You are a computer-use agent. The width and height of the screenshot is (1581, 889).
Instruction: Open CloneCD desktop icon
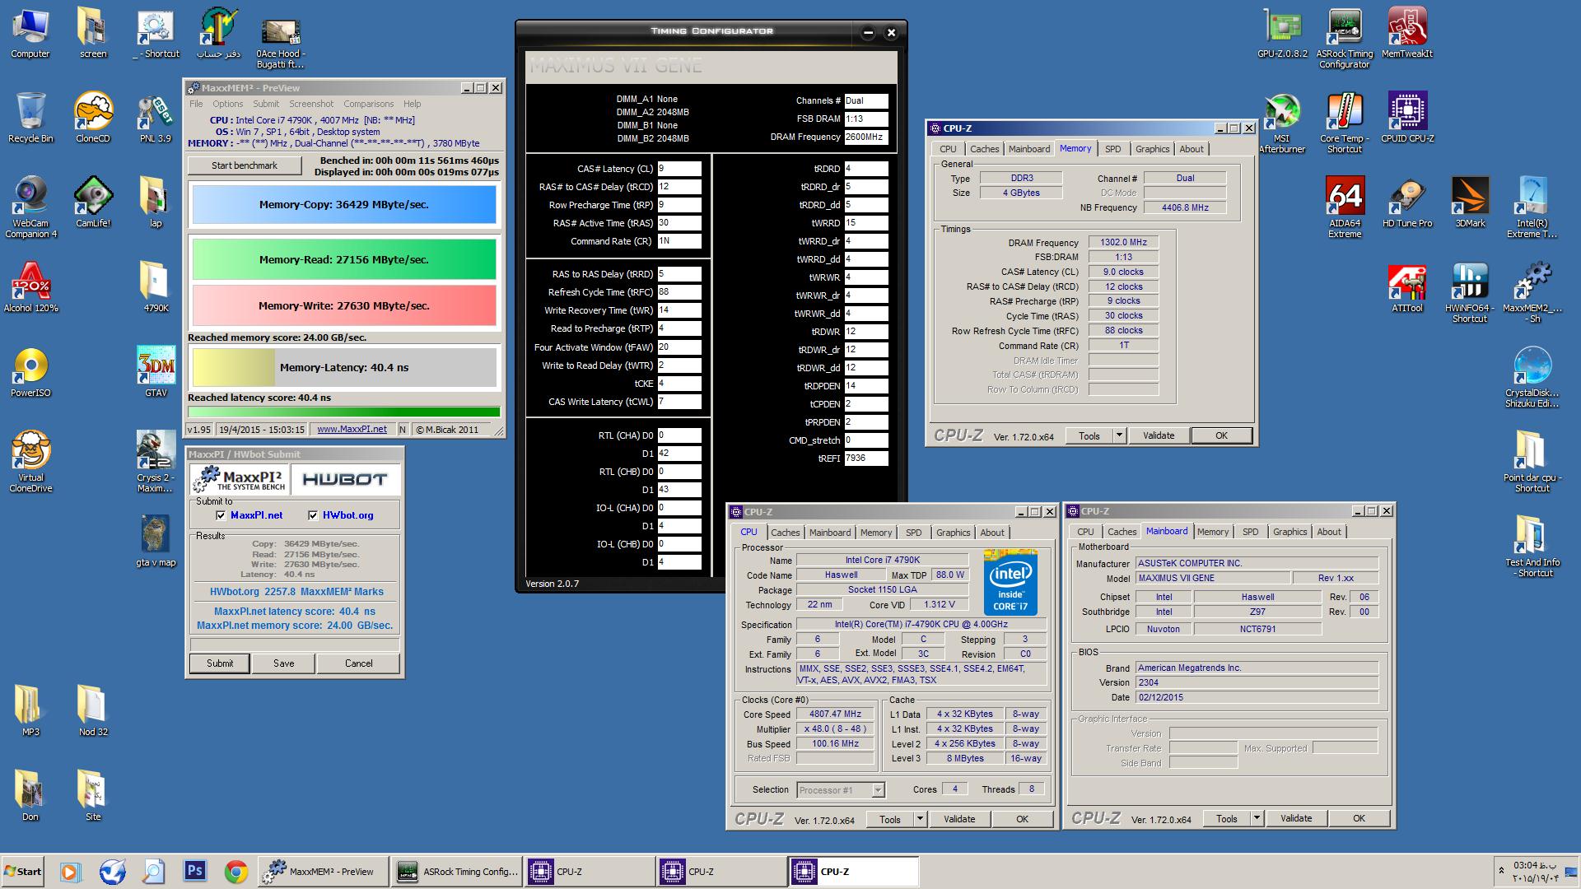click(93, 118)
